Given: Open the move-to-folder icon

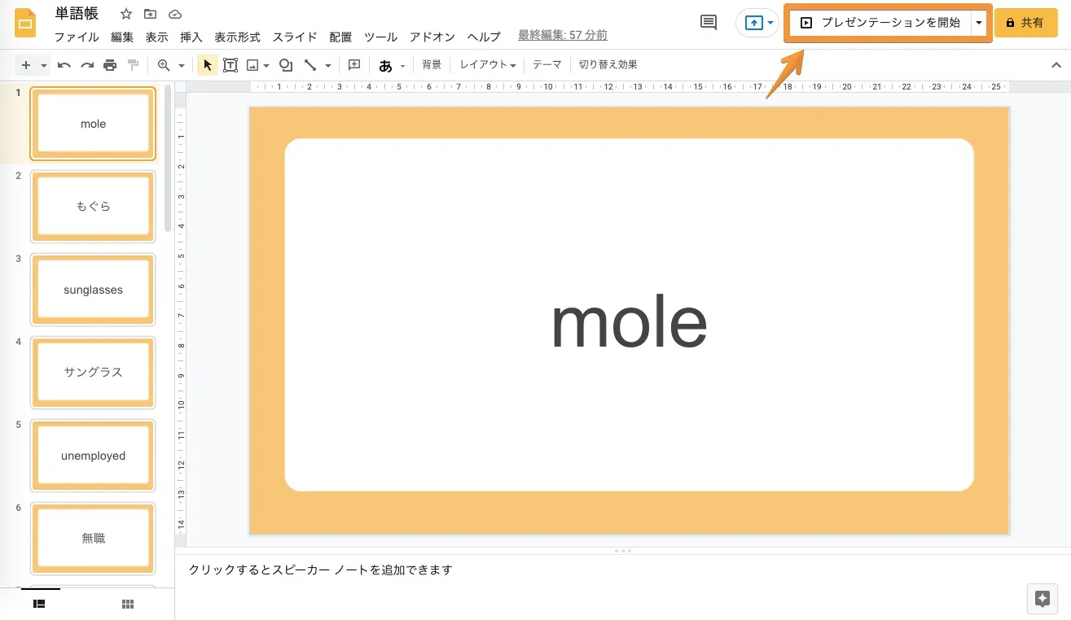Looking at the screenshot, I should (150, 15).
